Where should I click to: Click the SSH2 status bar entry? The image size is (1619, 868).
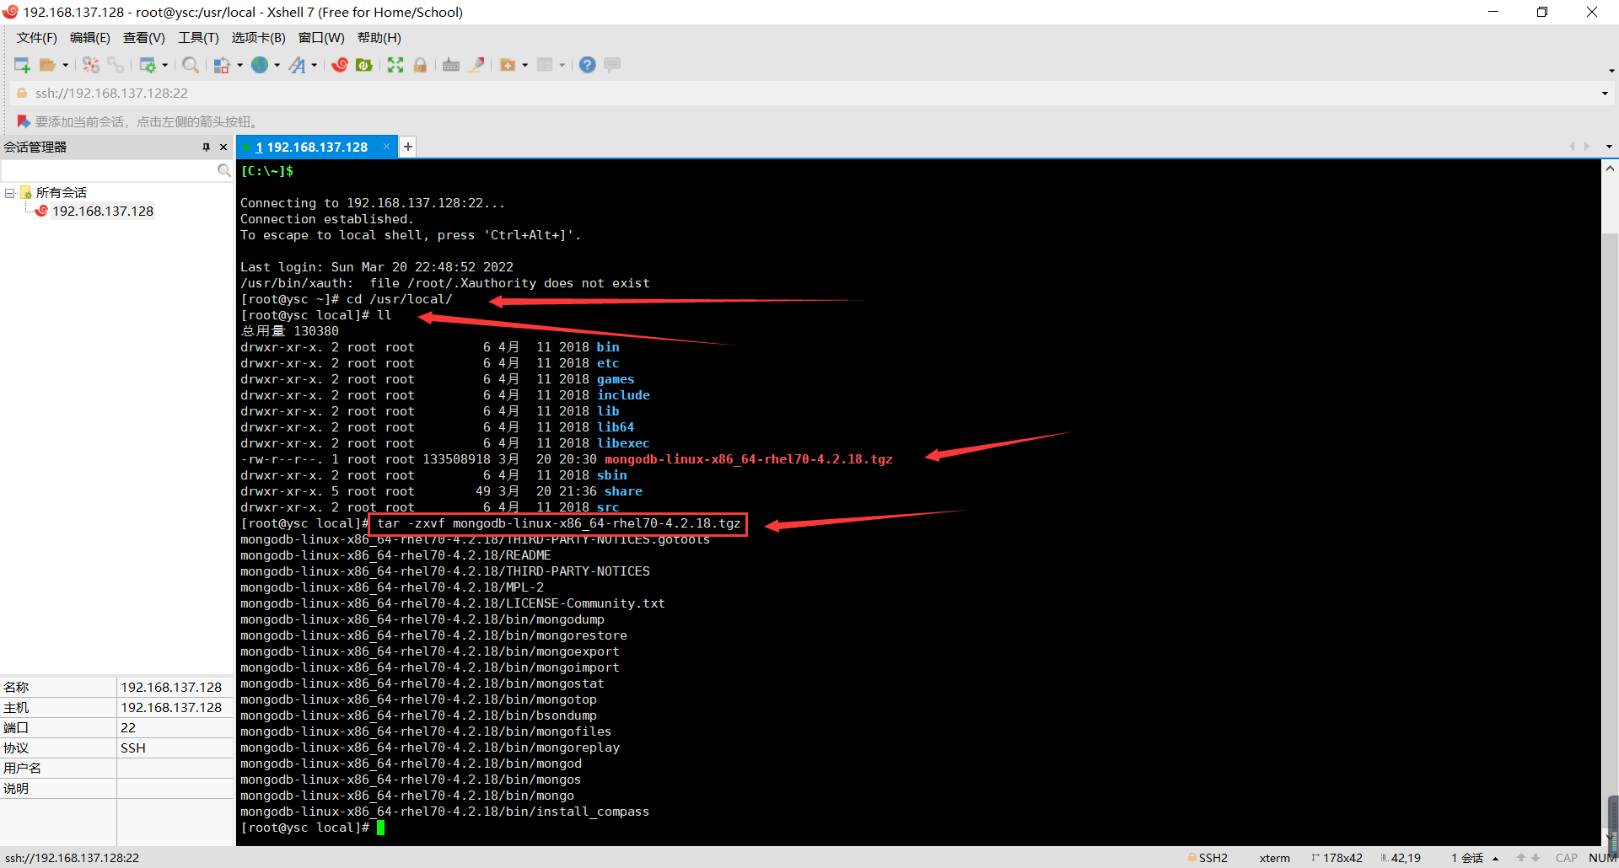coord(1208,858)
